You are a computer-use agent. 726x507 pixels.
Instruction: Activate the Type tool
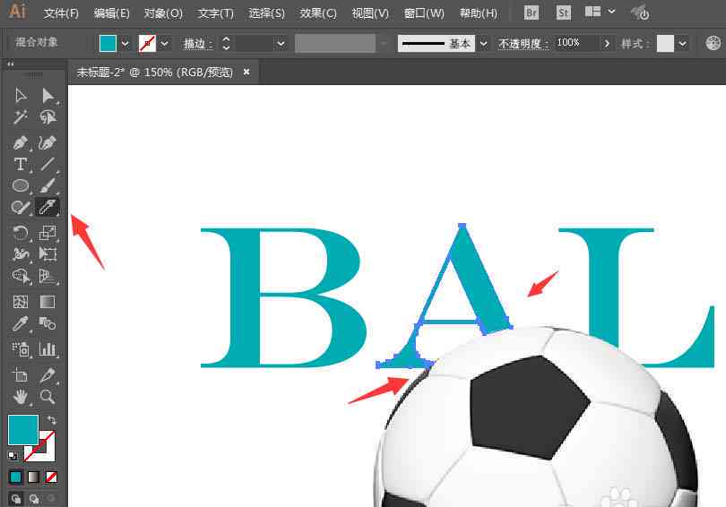click(x=21, y=164)
